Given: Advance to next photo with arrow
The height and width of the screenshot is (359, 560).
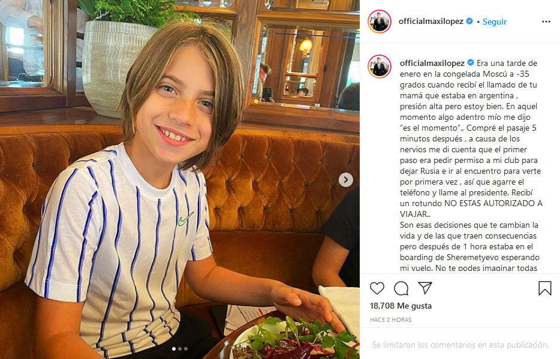Looking at the screenshot, I should [x=346, y=180].
